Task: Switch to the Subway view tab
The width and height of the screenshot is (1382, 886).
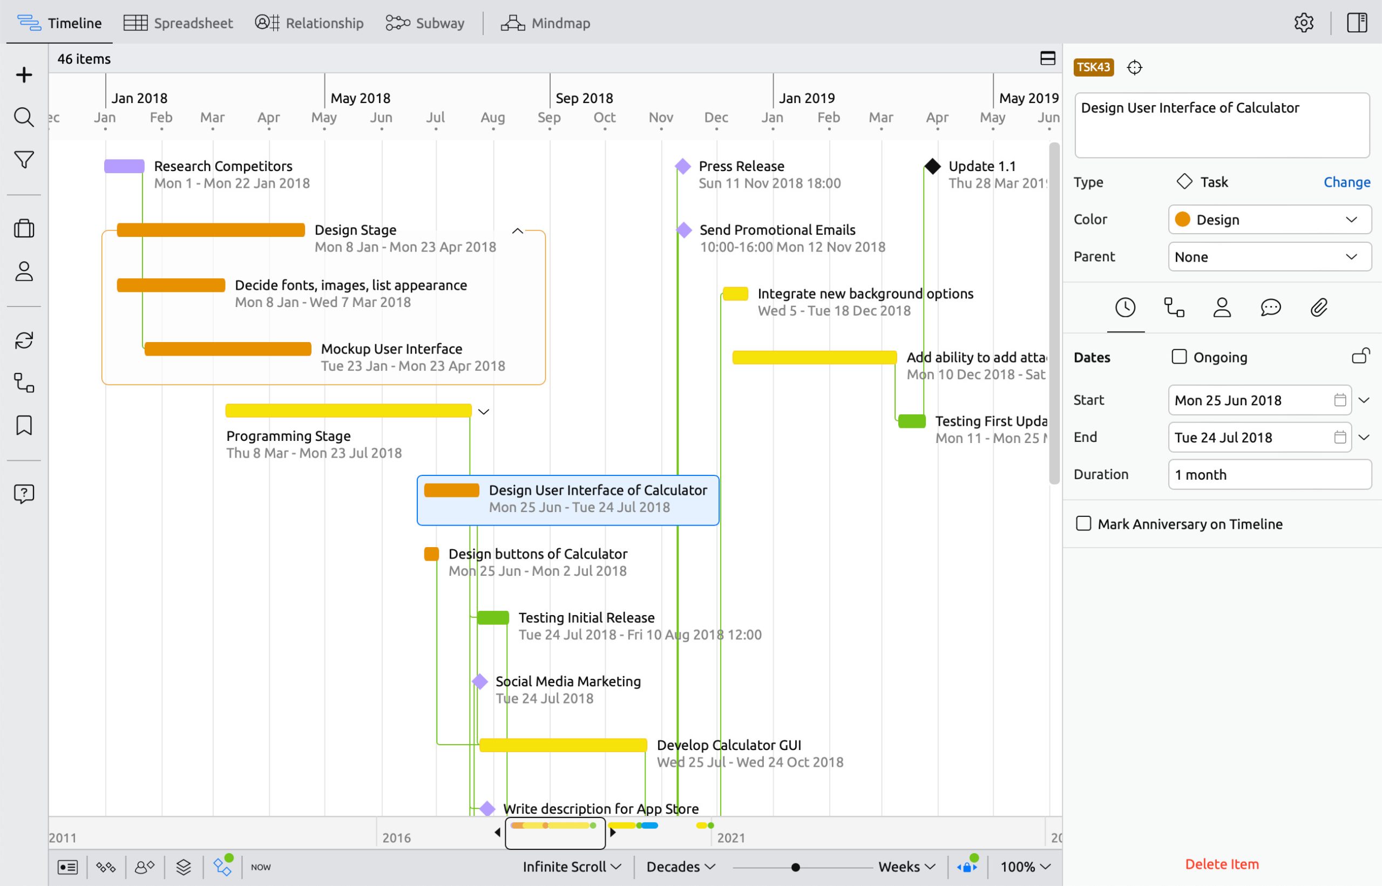Action: coord(425,23)
